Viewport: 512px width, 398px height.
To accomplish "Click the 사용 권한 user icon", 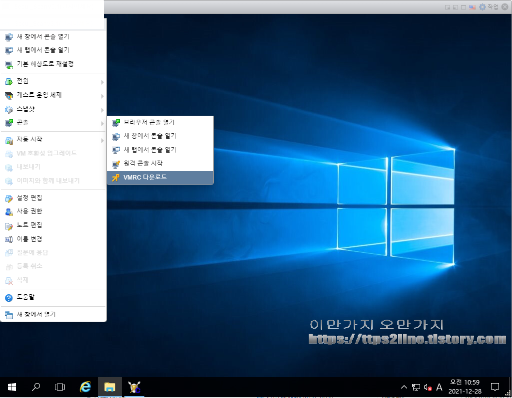I will (x=9, y=212).
